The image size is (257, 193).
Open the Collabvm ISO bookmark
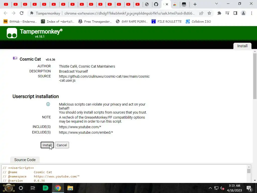[198, 22]
